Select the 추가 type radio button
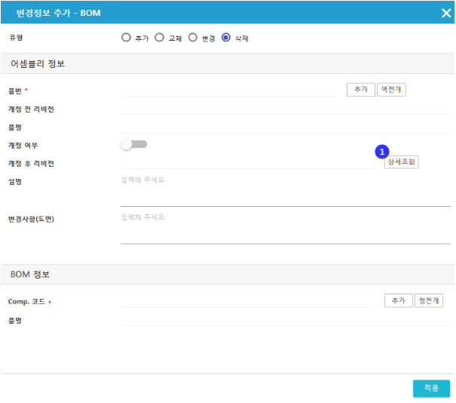The height and width of the screenshot is (403, 456). pos(126,38)
